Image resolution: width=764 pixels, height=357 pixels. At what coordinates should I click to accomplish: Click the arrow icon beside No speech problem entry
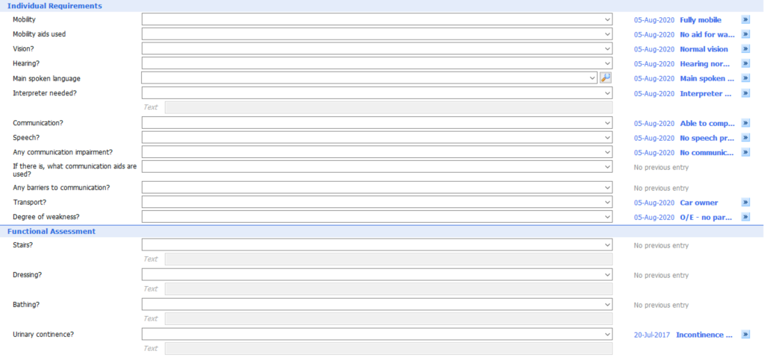(x=745, y=137)
